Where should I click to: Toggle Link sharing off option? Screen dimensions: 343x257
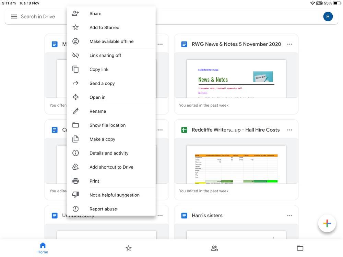105,56
